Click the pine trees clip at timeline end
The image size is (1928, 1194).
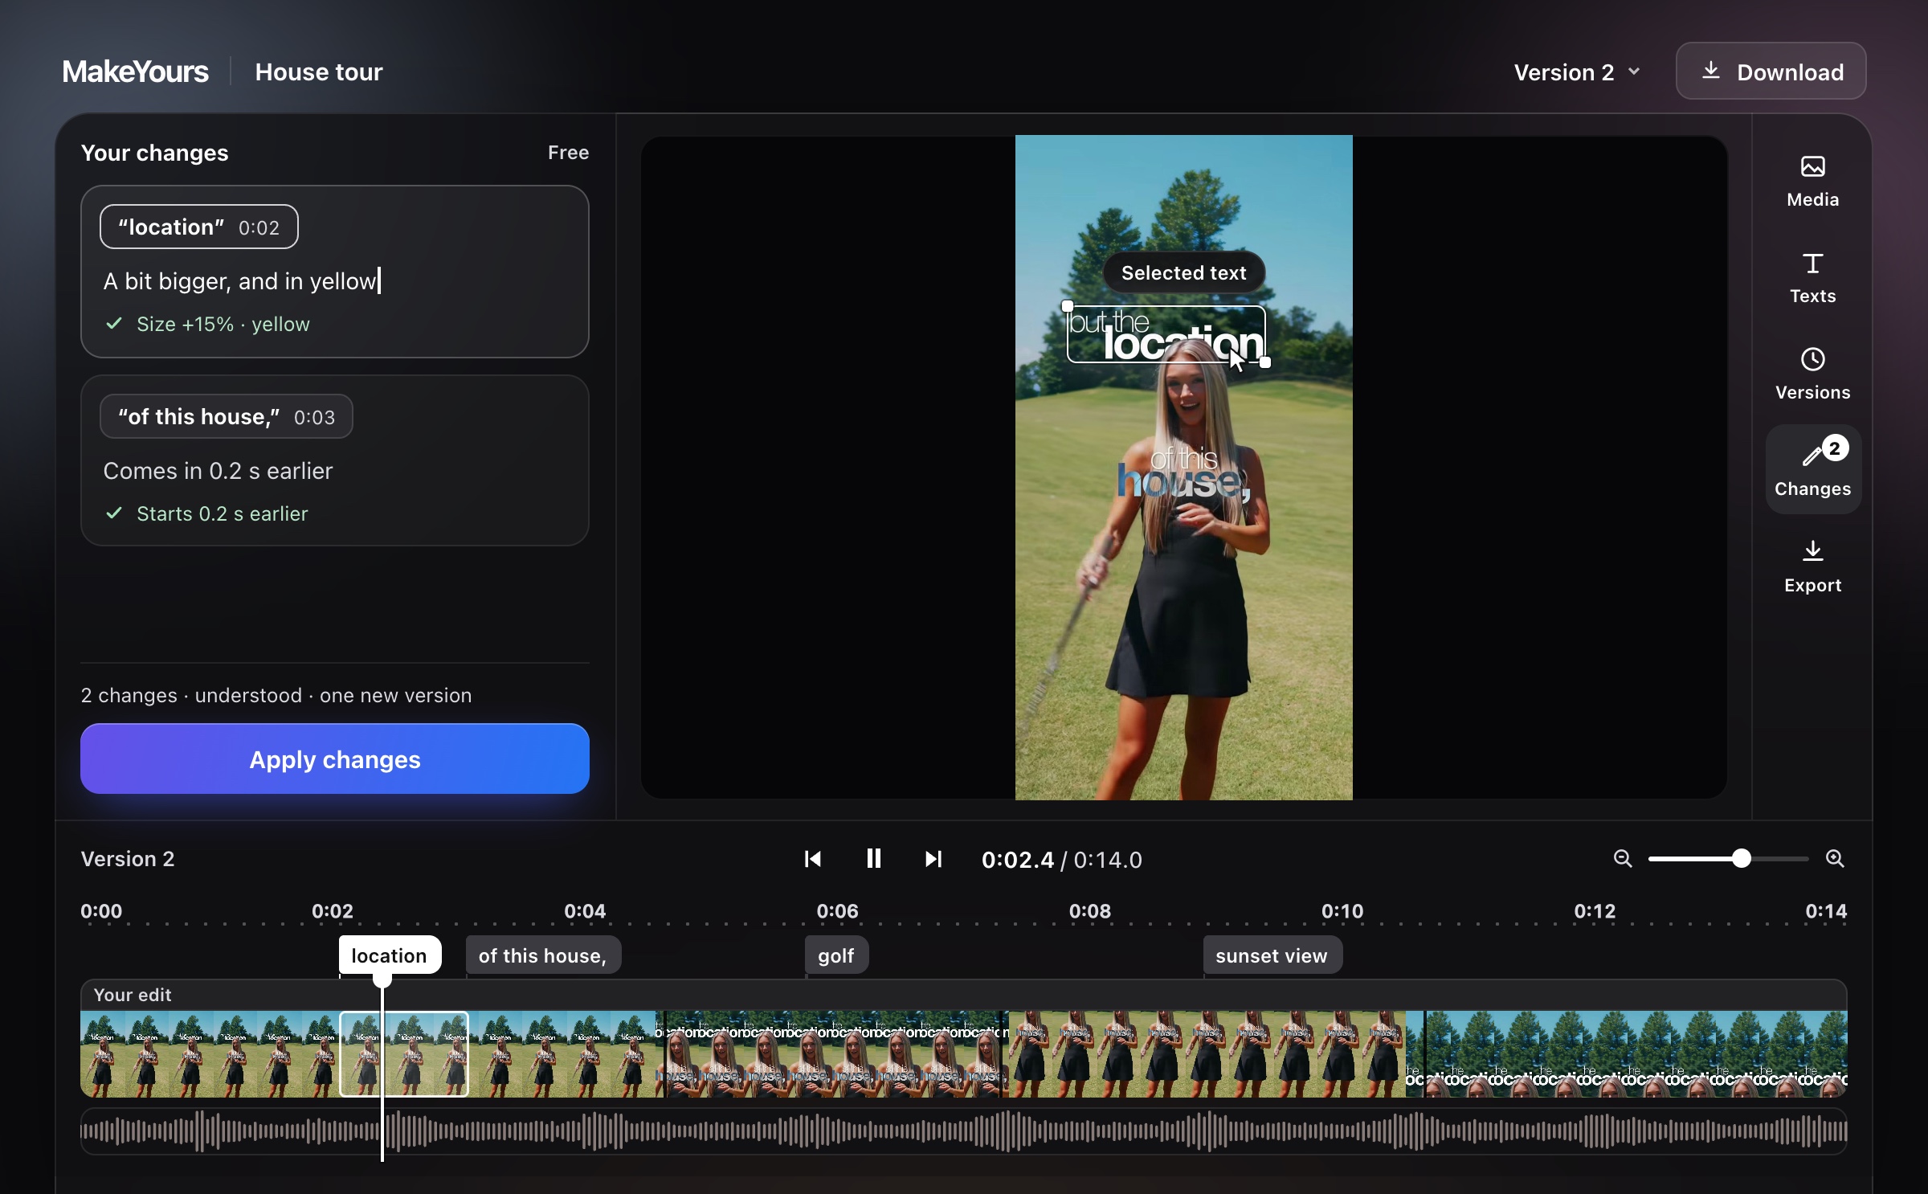pyautogui.click(x=1636, y=1053)
